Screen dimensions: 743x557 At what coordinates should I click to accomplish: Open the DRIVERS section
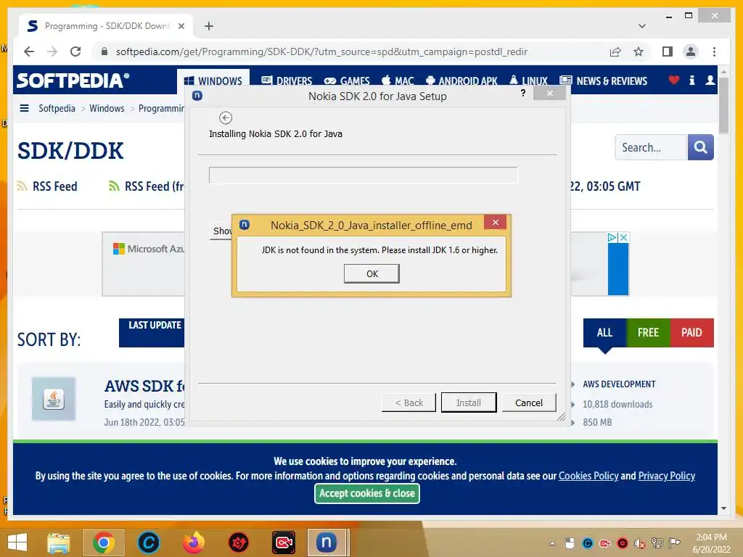click(x=287, y=81)
